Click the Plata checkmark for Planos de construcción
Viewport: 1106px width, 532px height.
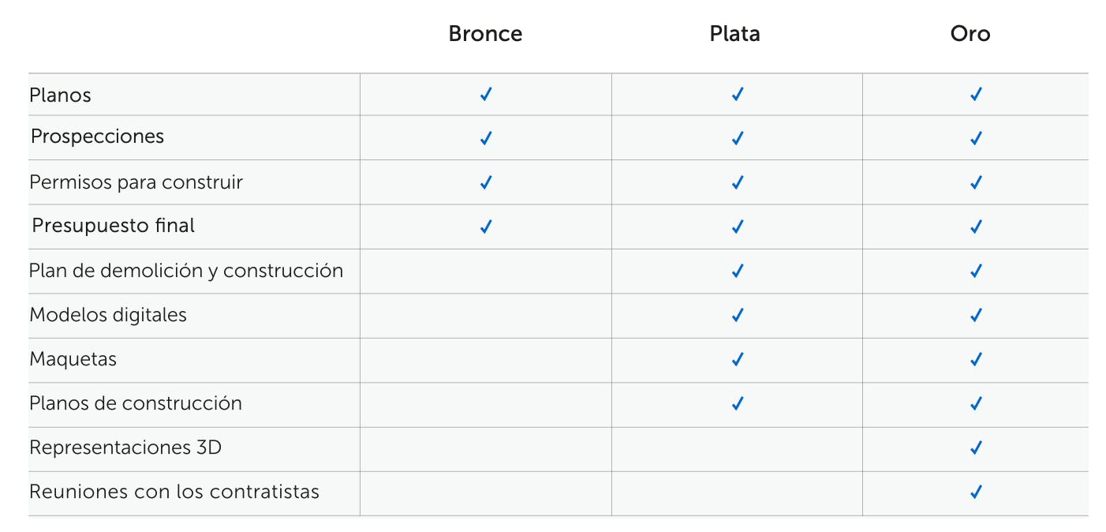coord(738,403)
